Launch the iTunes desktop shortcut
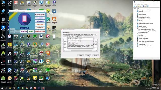161x90 pixels. click(10, 37)
